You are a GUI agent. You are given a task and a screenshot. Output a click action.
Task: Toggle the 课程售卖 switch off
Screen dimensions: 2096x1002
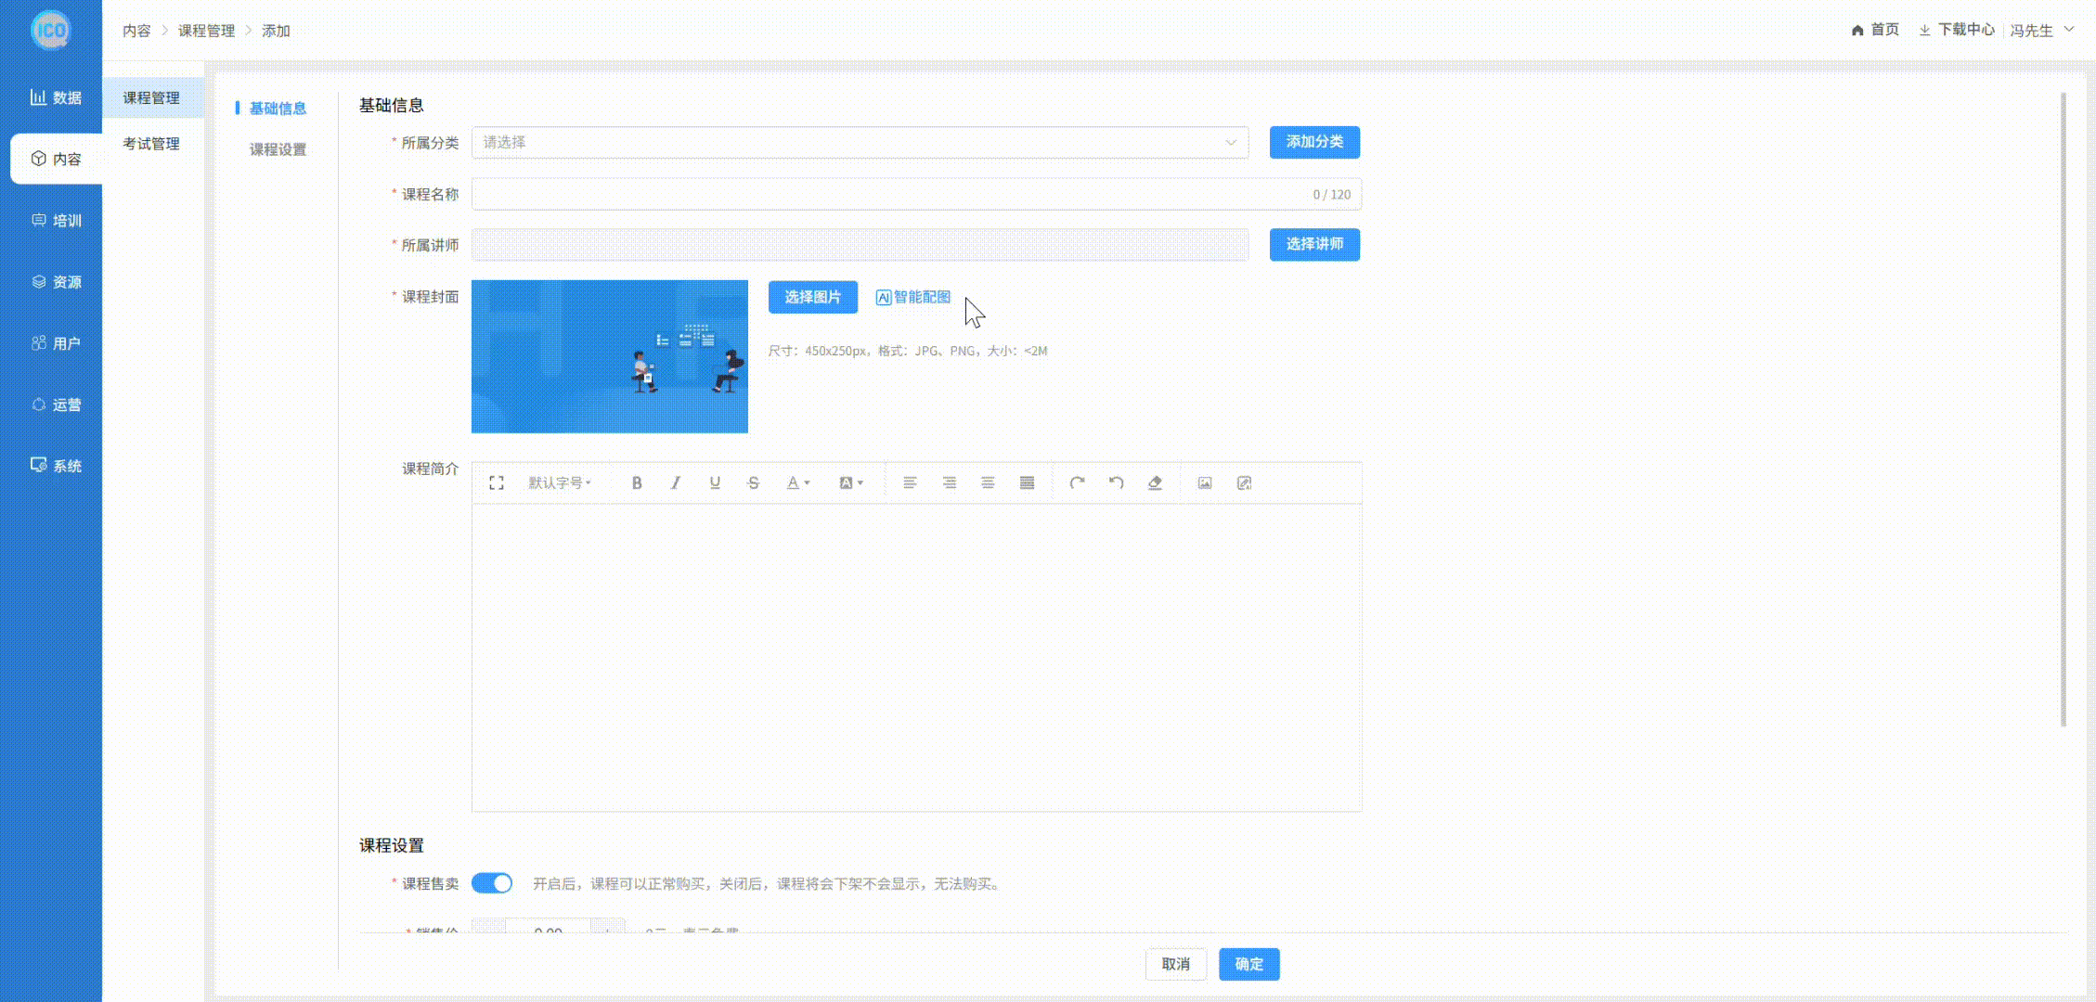click(492, 883)
